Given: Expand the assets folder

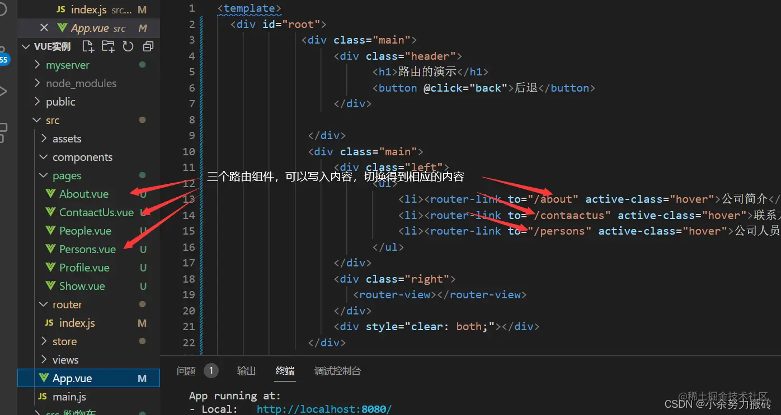Looking at the screenshot, I should click(x=44, y=139).
